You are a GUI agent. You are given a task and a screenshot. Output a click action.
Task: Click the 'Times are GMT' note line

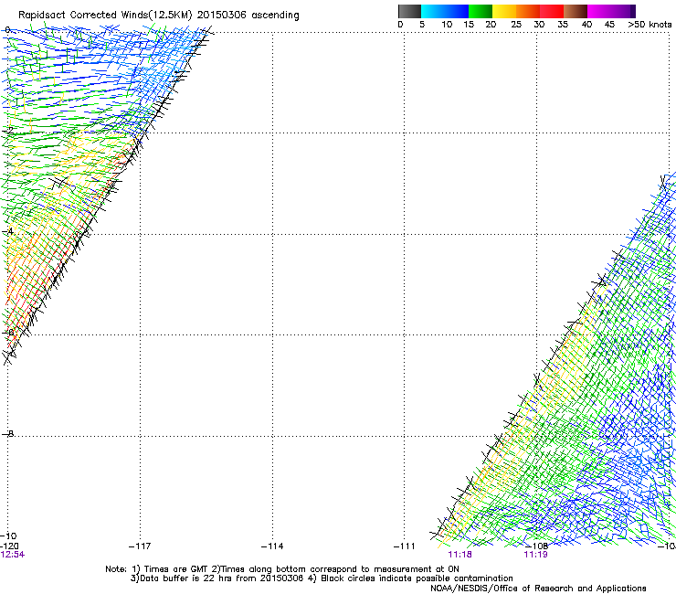pyautogui.click(x=282, y=569)
